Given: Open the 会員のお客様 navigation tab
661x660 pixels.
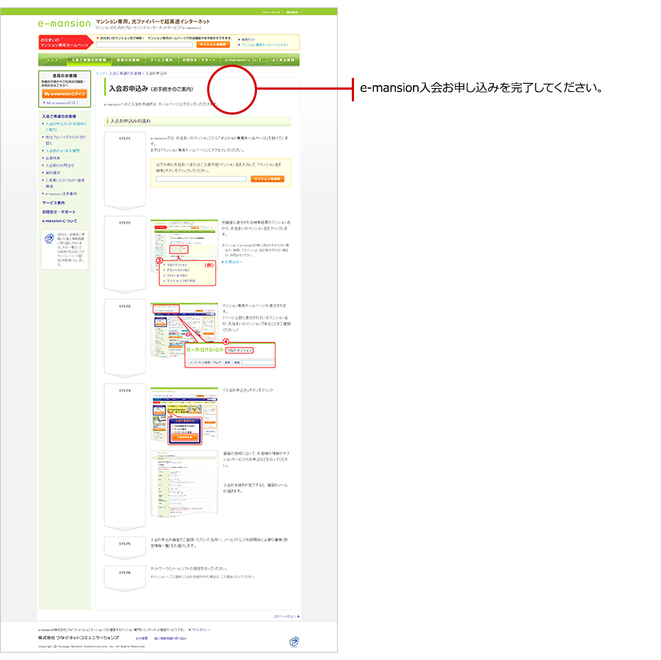Looking at the screenshot, I should coord(128,60).
